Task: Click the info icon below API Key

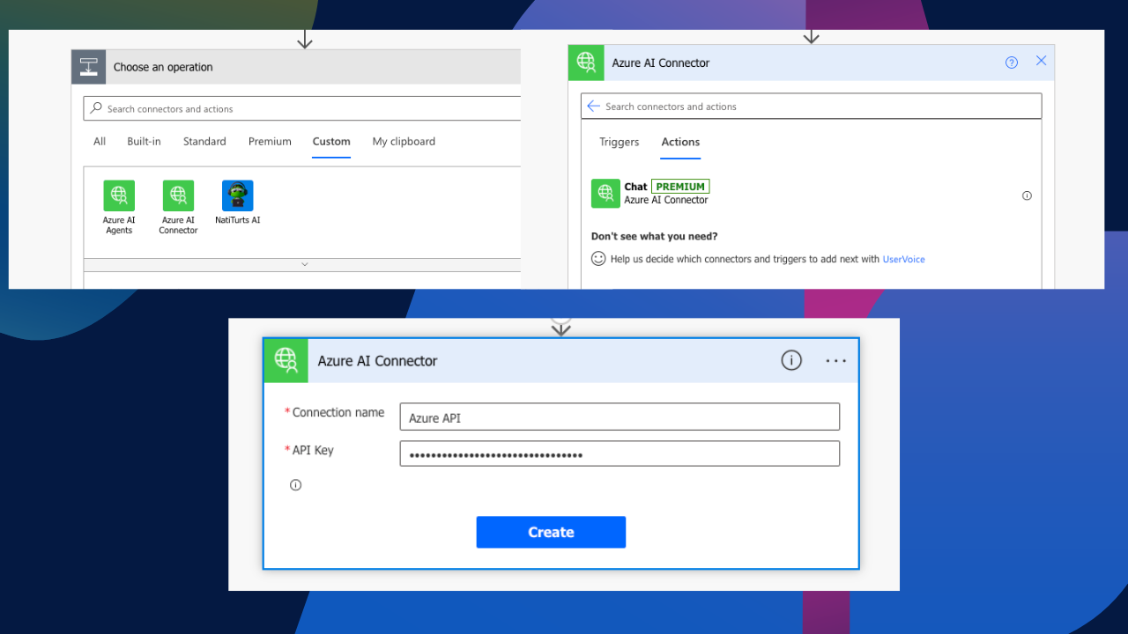Action: tap(295, 485)
